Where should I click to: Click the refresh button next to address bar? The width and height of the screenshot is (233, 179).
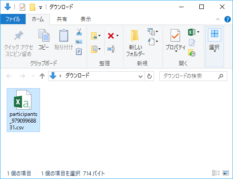(x=149, y=77)
